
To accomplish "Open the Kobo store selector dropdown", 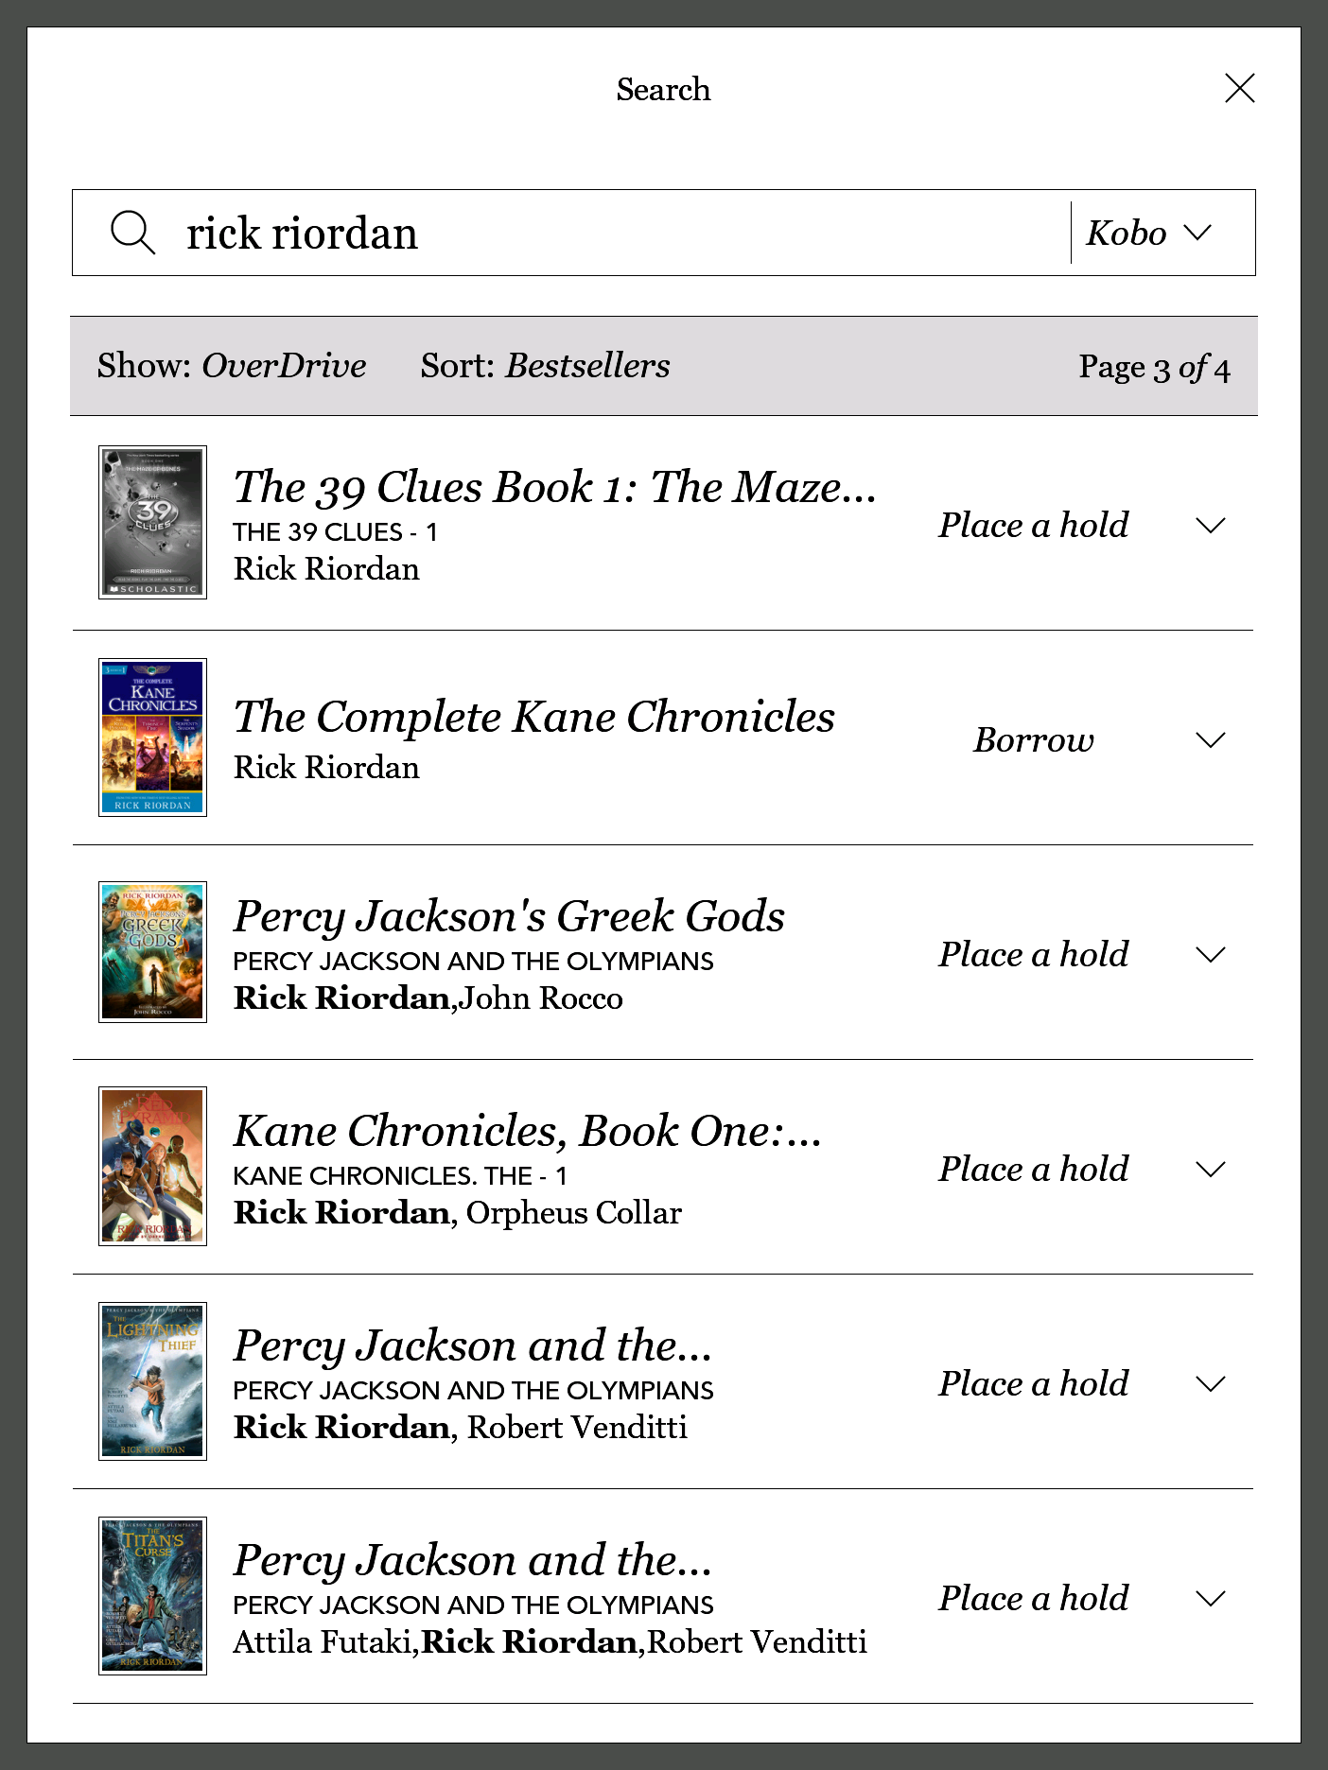I will 1149,233.
